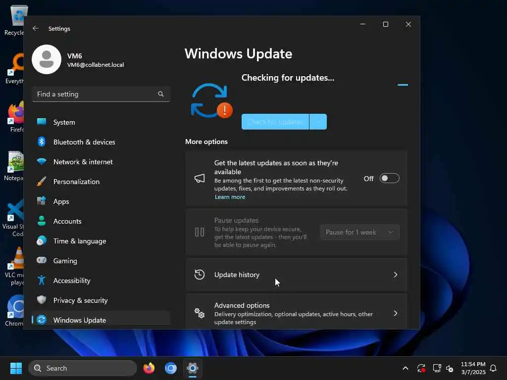
Task: Open the notification bell
Action: 493,368
